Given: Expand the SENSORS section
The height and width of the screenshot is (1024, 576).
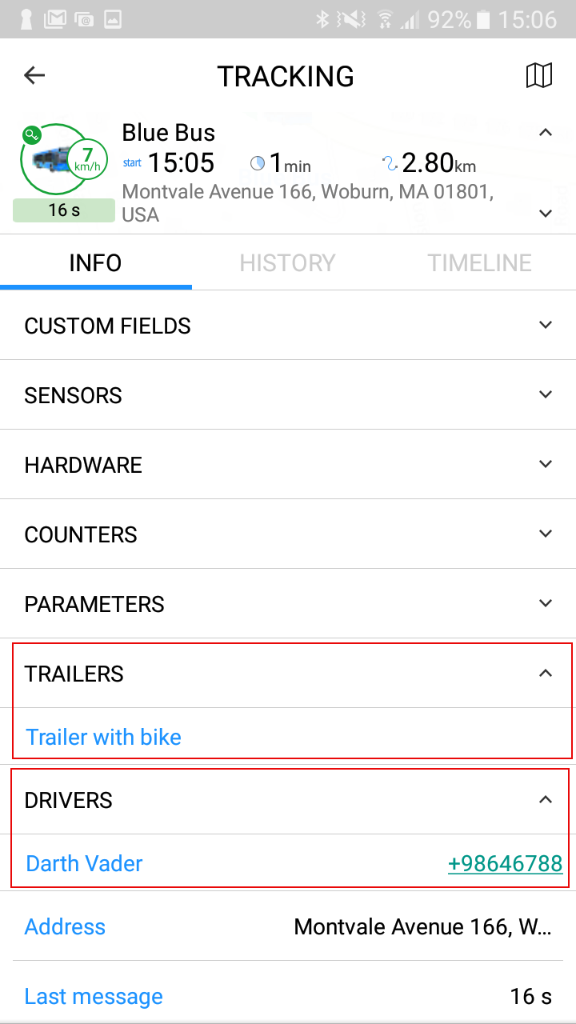Looking at the screenshot, I should pos(546,394).
